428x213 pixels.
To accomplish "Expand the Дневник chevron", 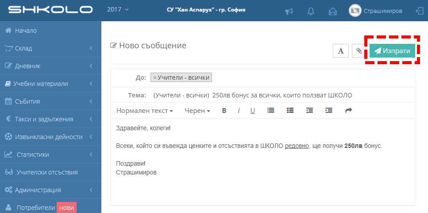I will [x=91, y=66].
